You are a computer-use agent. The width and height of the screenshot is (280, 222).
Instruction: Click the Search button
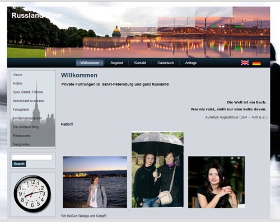(x=19, y=164)
